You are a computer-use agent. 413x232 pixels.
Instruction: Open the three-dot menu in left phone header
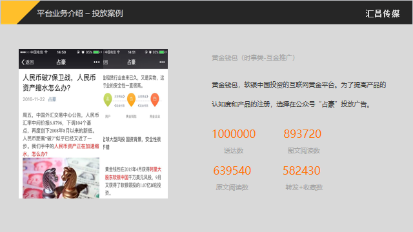(x=97, y=62)
